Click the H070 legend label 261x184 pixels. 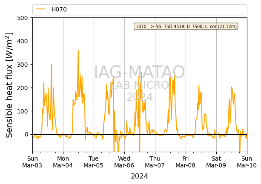pyautogui.click(x=59, y=9)
